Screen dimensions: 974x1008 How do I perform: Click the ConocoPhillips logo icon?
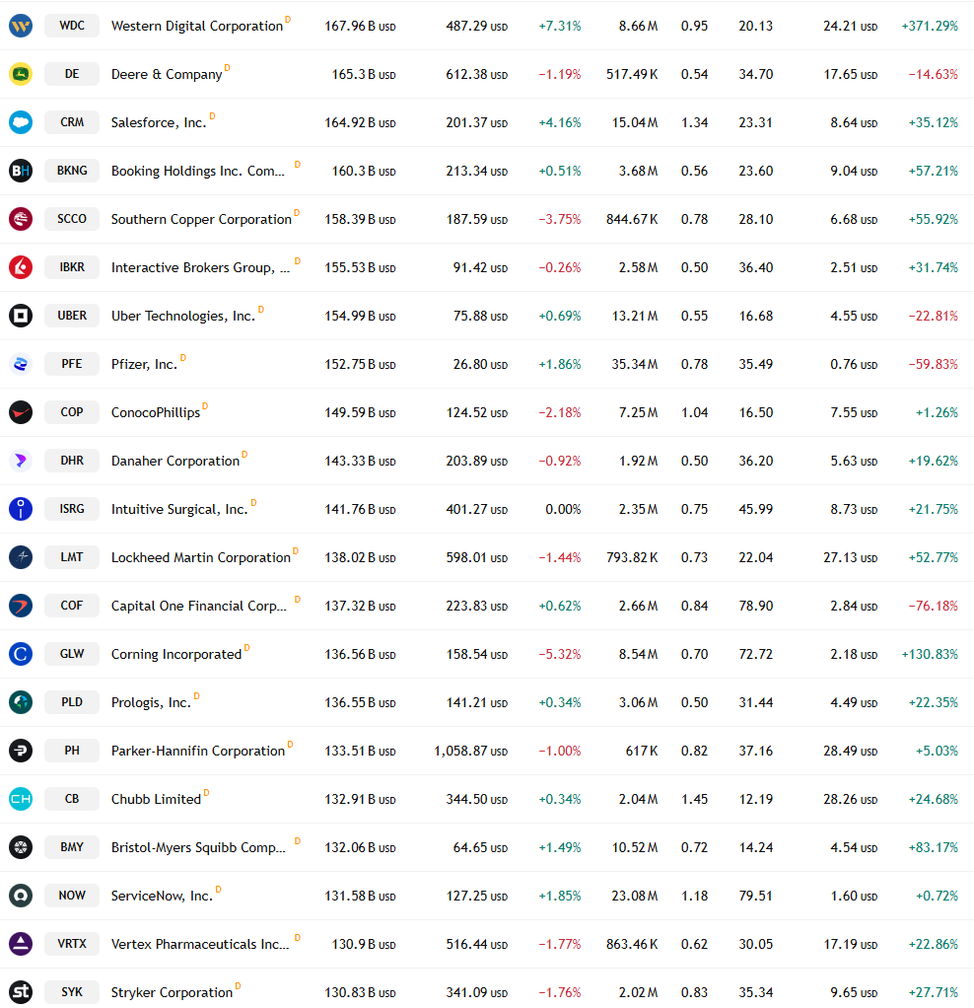click(21, 412)
